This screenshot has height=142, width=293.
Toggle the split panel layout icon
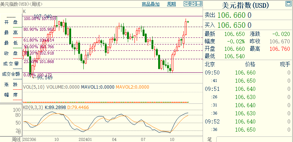click(199, 4)
